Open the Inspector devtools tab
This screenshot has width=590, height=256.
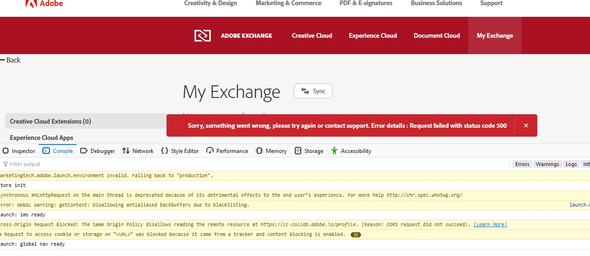pyautogui.click(x=19, y=151)
